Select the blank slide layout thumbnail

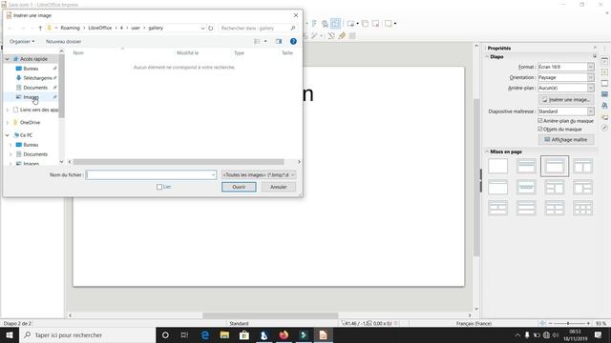pyautogui.click(x=498, y=166)
